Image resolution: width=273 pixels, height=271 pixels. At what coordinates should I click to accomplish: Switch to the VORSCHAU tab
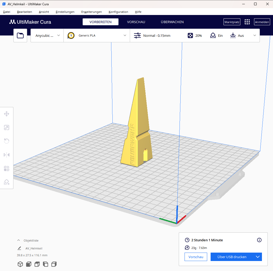pyautogui.click(x=136, y=22)
